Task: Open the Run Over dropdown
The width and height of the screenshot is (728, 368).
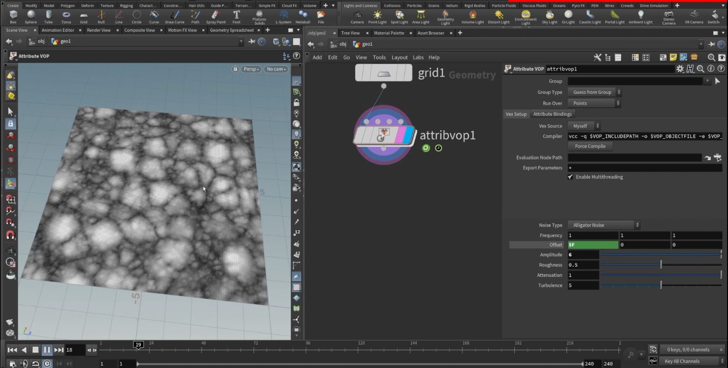Action: pos(594,103)
